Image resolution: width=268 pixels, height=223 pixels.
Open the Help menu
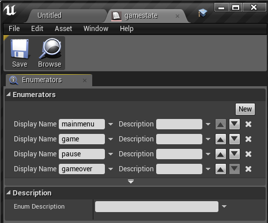(127, 29)
